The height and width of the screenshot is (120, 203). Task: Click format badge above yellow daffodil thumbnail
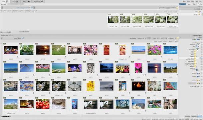point(85,80)
